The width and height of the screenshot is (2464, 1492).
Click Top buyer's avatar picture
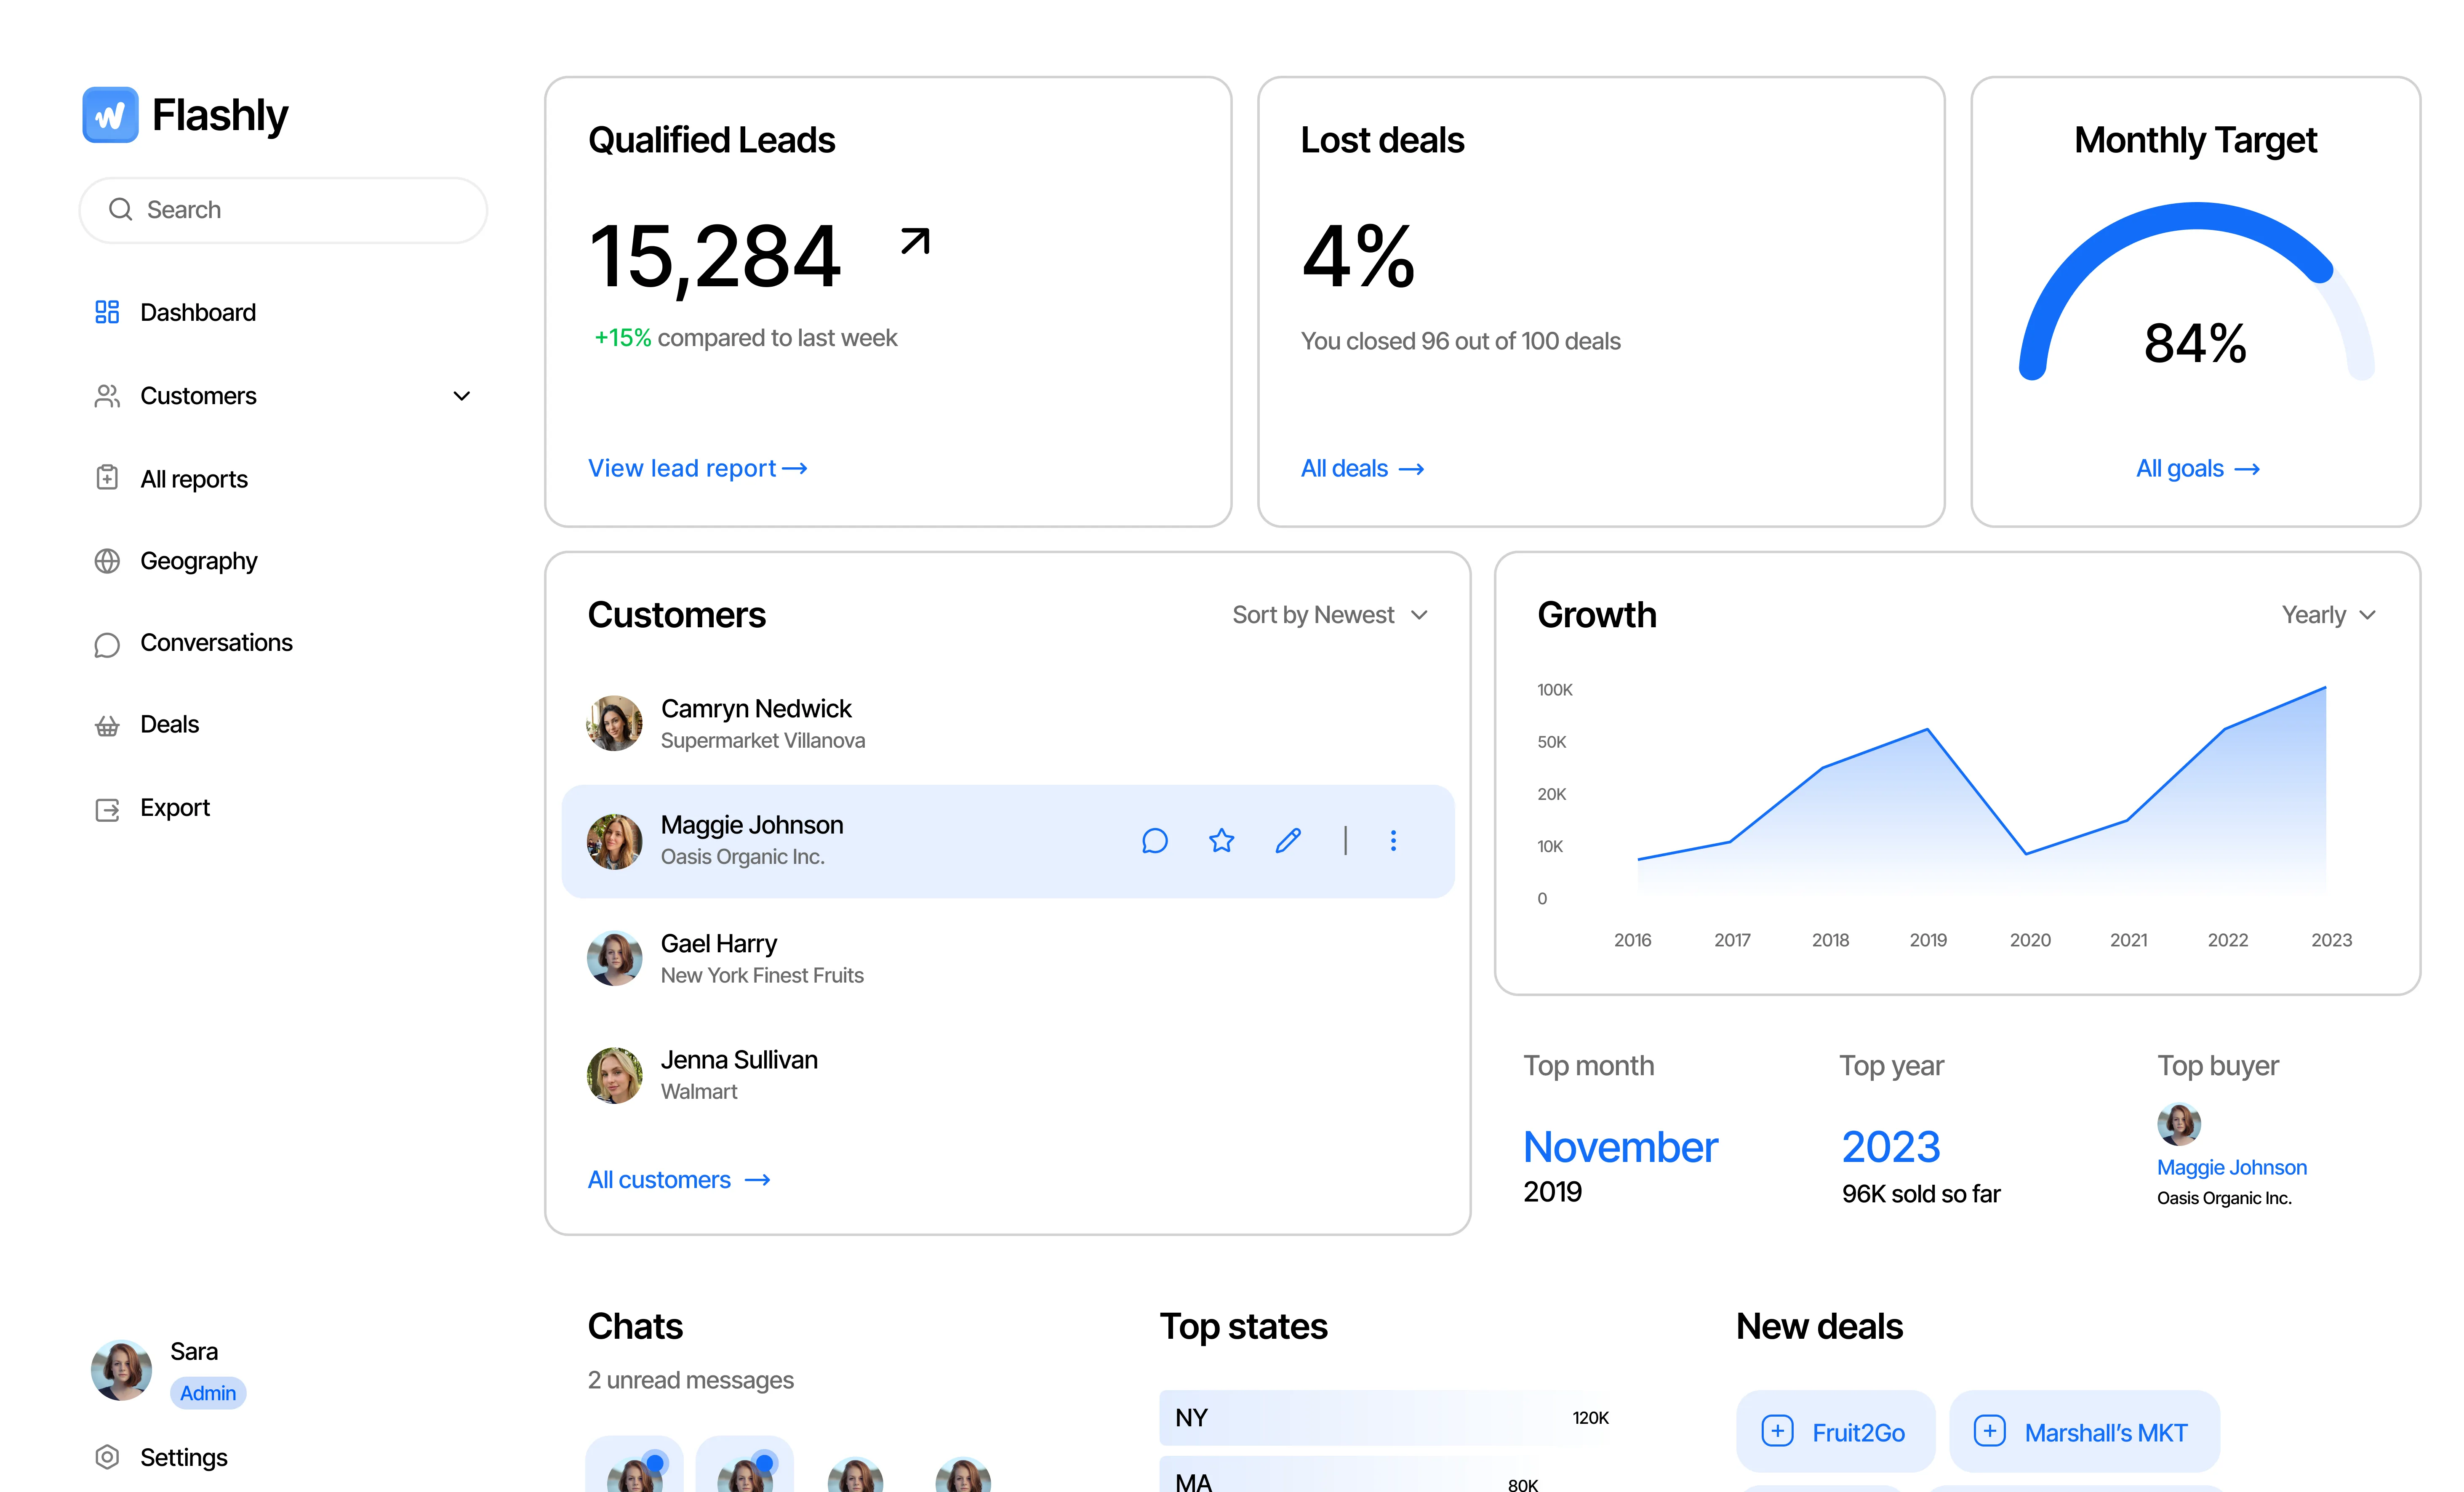click(2179, 1124)
